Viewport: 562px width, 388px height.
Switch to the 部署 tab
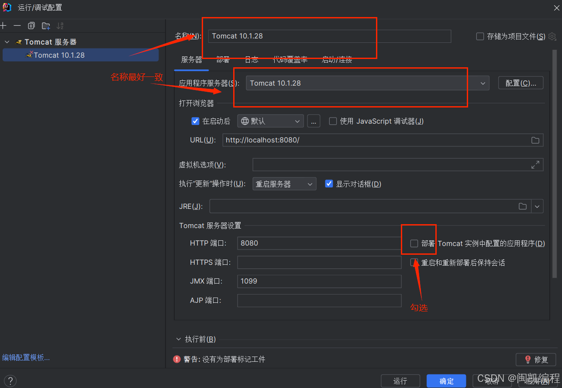223,60
